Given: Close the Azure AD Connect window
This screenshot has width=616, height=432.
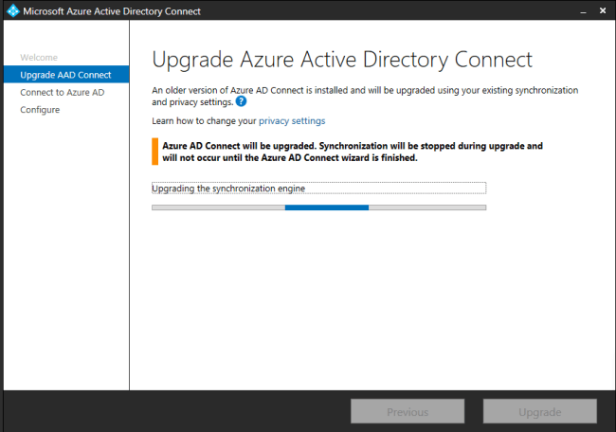Looking at the screenshot, I should tap(603, 10).
